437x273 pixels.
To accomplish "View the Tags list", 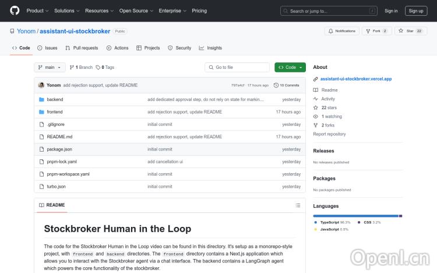I will (x=105, y=67).
